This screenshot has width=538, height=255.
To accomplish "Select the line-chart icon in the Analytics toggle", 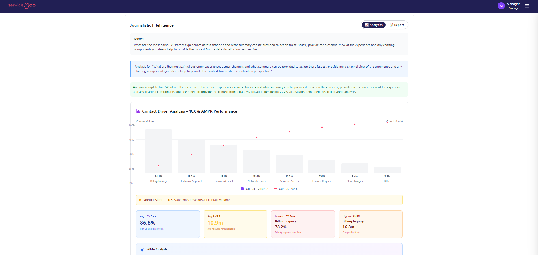I will (x=366, y=25).
